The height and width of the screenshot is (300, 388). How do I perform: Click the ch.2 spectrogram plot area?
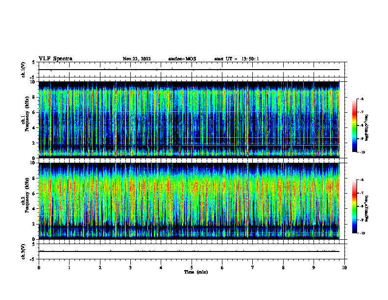[189, 201]
